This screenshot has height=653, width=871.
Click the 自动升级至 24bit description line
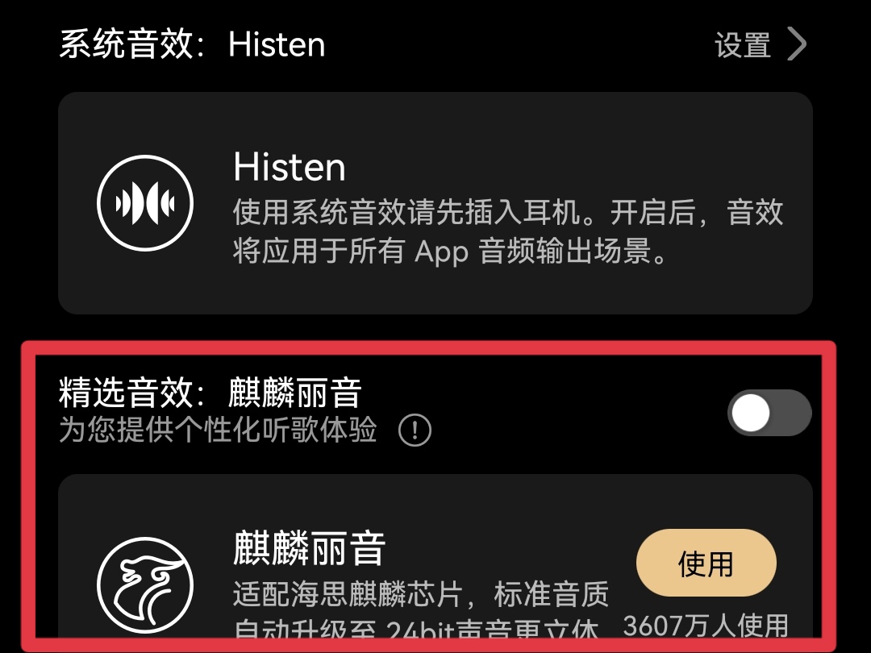416,629
